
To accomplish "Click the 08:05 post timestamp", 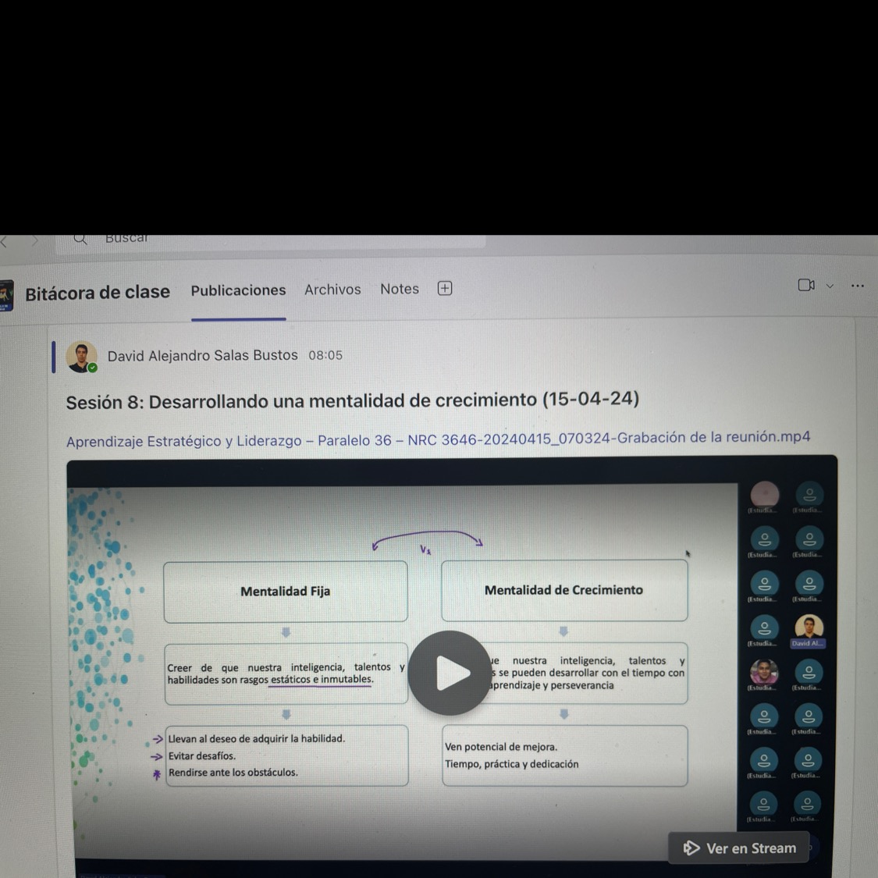I will coord(325,355).
